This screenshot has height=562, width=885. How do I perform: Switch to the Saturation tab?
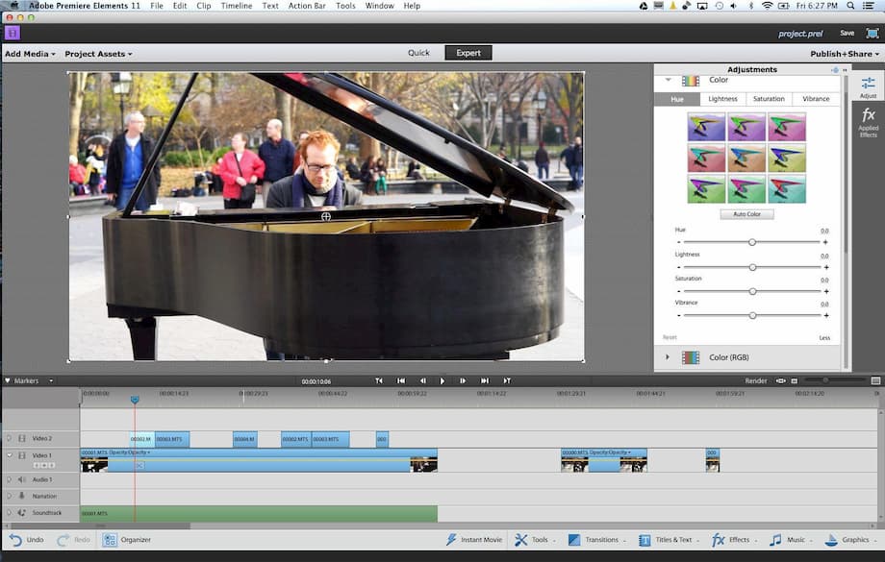tap(769, 98)
